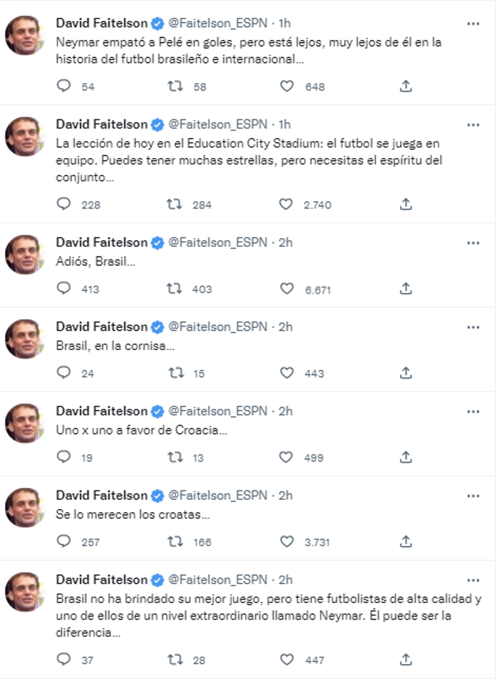Reply to 'Brasil no ha brindado' tweet

(65, 659)
